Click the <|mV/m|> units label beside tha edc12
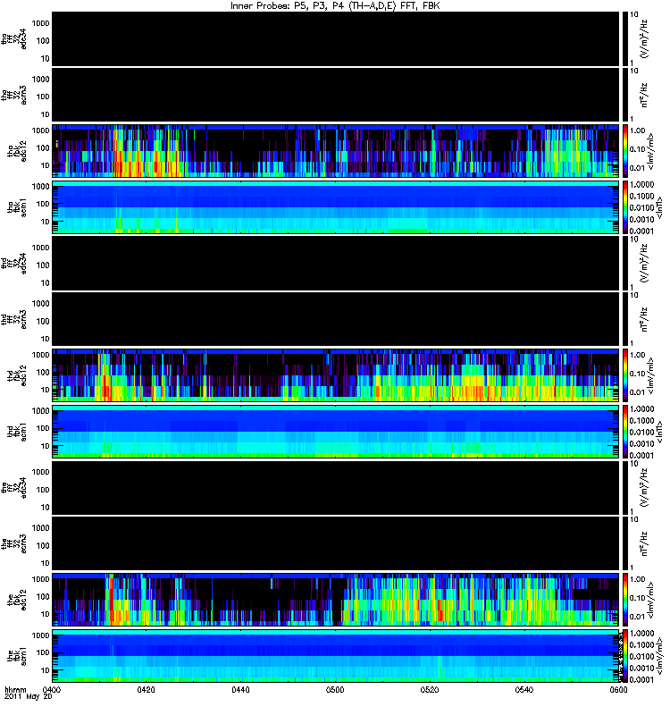Viewport: 670px width, 715px height. coord(651,151)
